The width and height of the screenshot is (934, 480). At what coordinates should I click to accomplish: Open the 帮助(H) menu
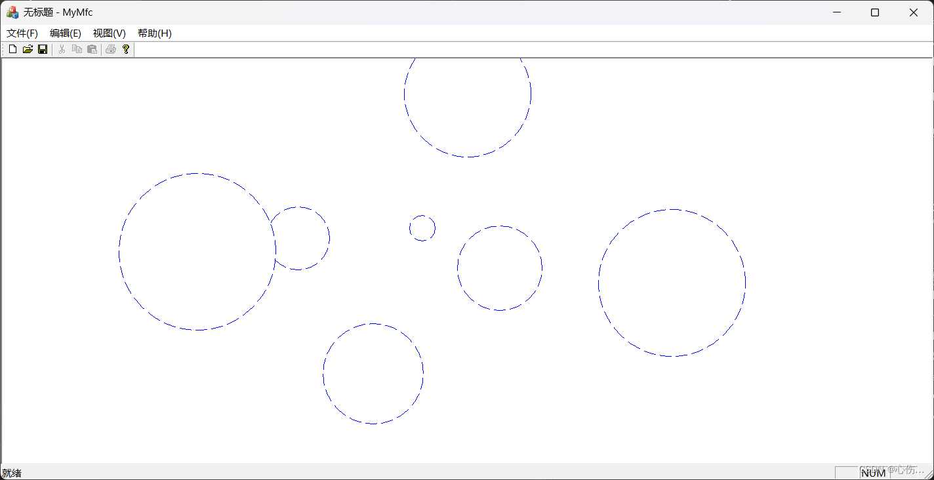coord(155,33)
